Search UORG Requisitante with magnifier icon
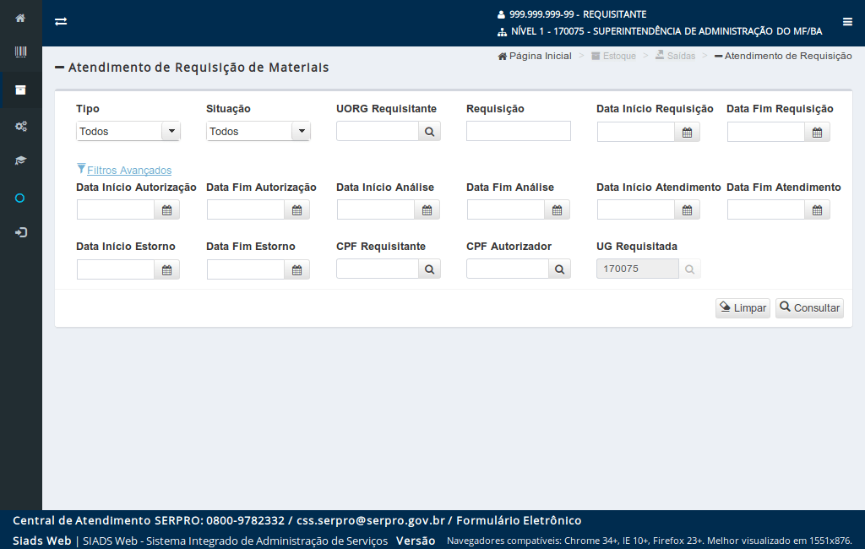The image size is (865, 549). click(429, 132)
